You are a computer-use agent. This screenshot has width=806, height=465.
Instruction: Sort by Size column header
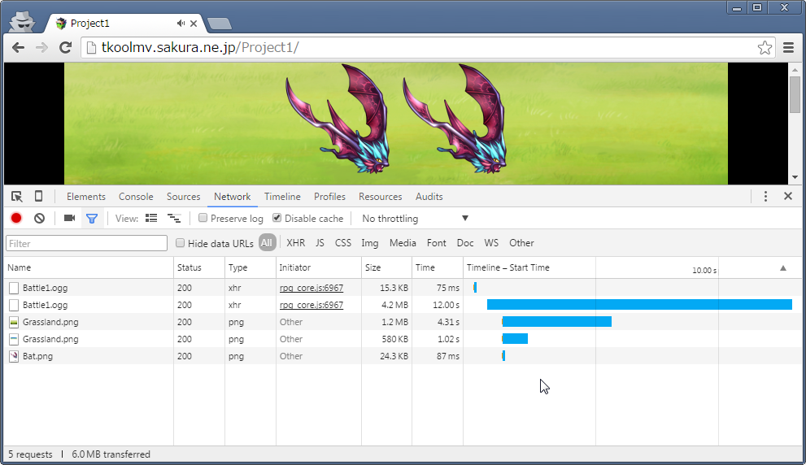pyautogui.click(x=386, y=267)
